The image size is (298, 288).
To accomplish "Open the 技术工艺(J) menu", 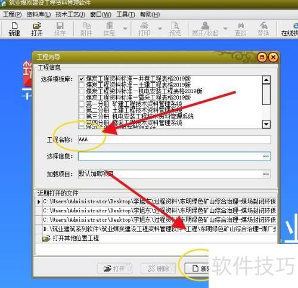I will (x=70, y=14).
